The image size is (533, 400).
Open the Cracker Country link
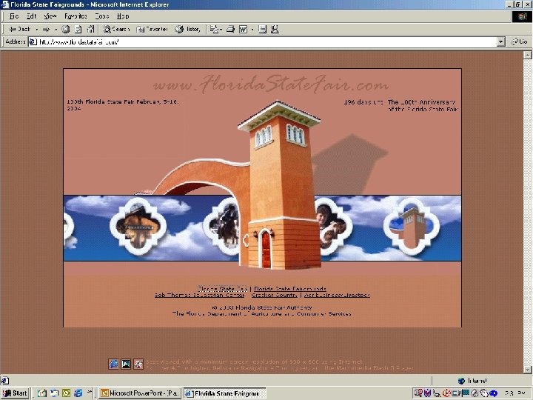click(275, 295)
